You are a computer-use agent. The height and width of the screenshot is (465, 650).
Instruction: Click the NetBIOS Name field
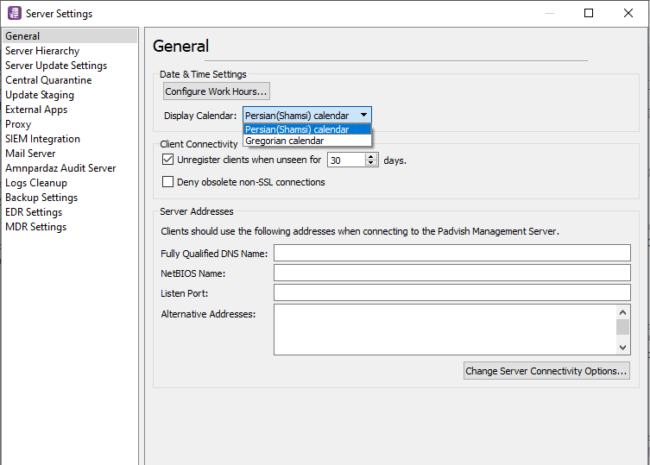pyautogui.click(x=451, y=273)
